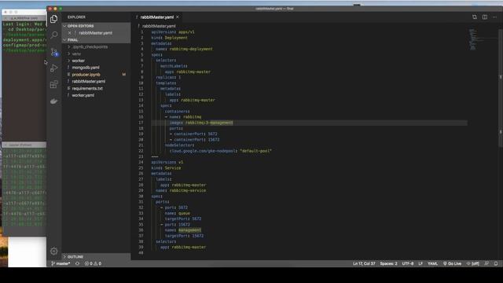Viewport: 503px width, 283px height.
Task: Open the editor More Actions menu
Action: (494, 17)
